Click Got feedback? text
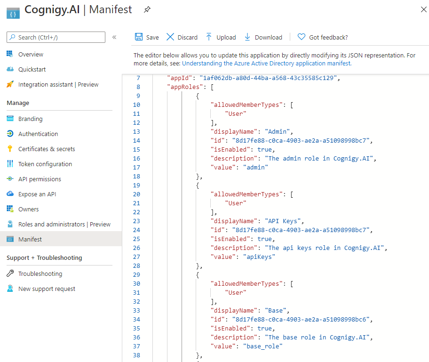The image size is (429, 362). click(328, 37)
